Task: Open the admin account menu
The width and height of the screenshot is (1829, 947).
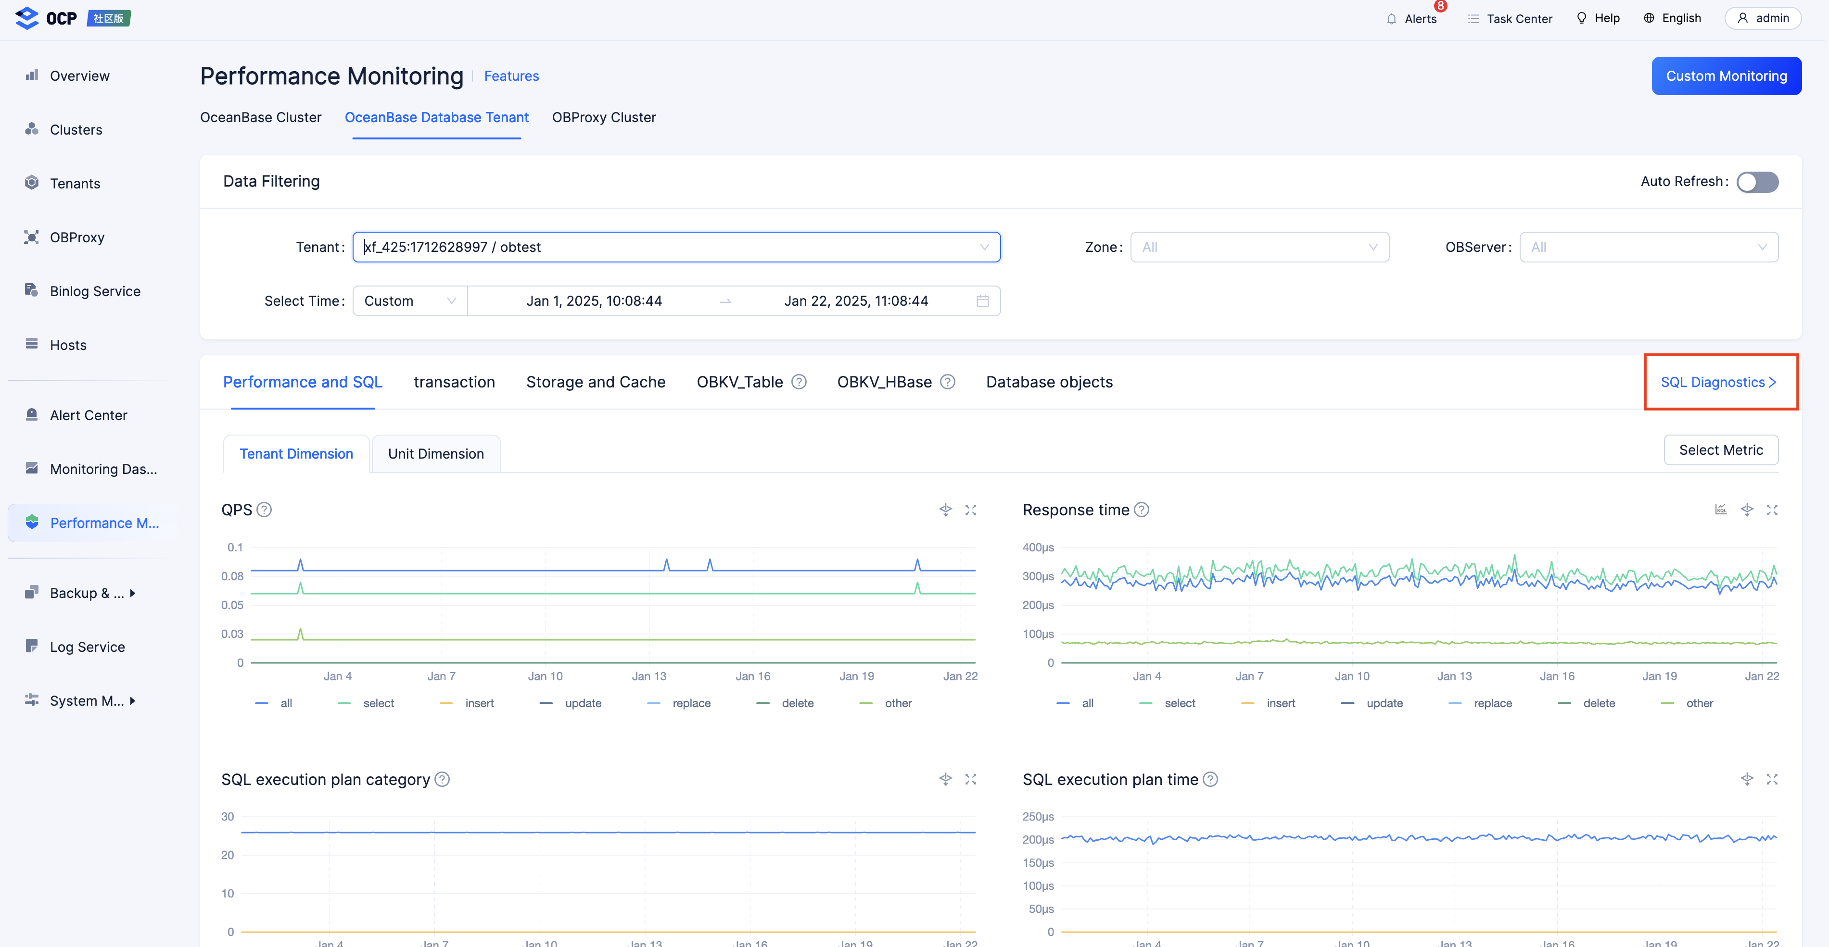Action: click(1762, 18)
